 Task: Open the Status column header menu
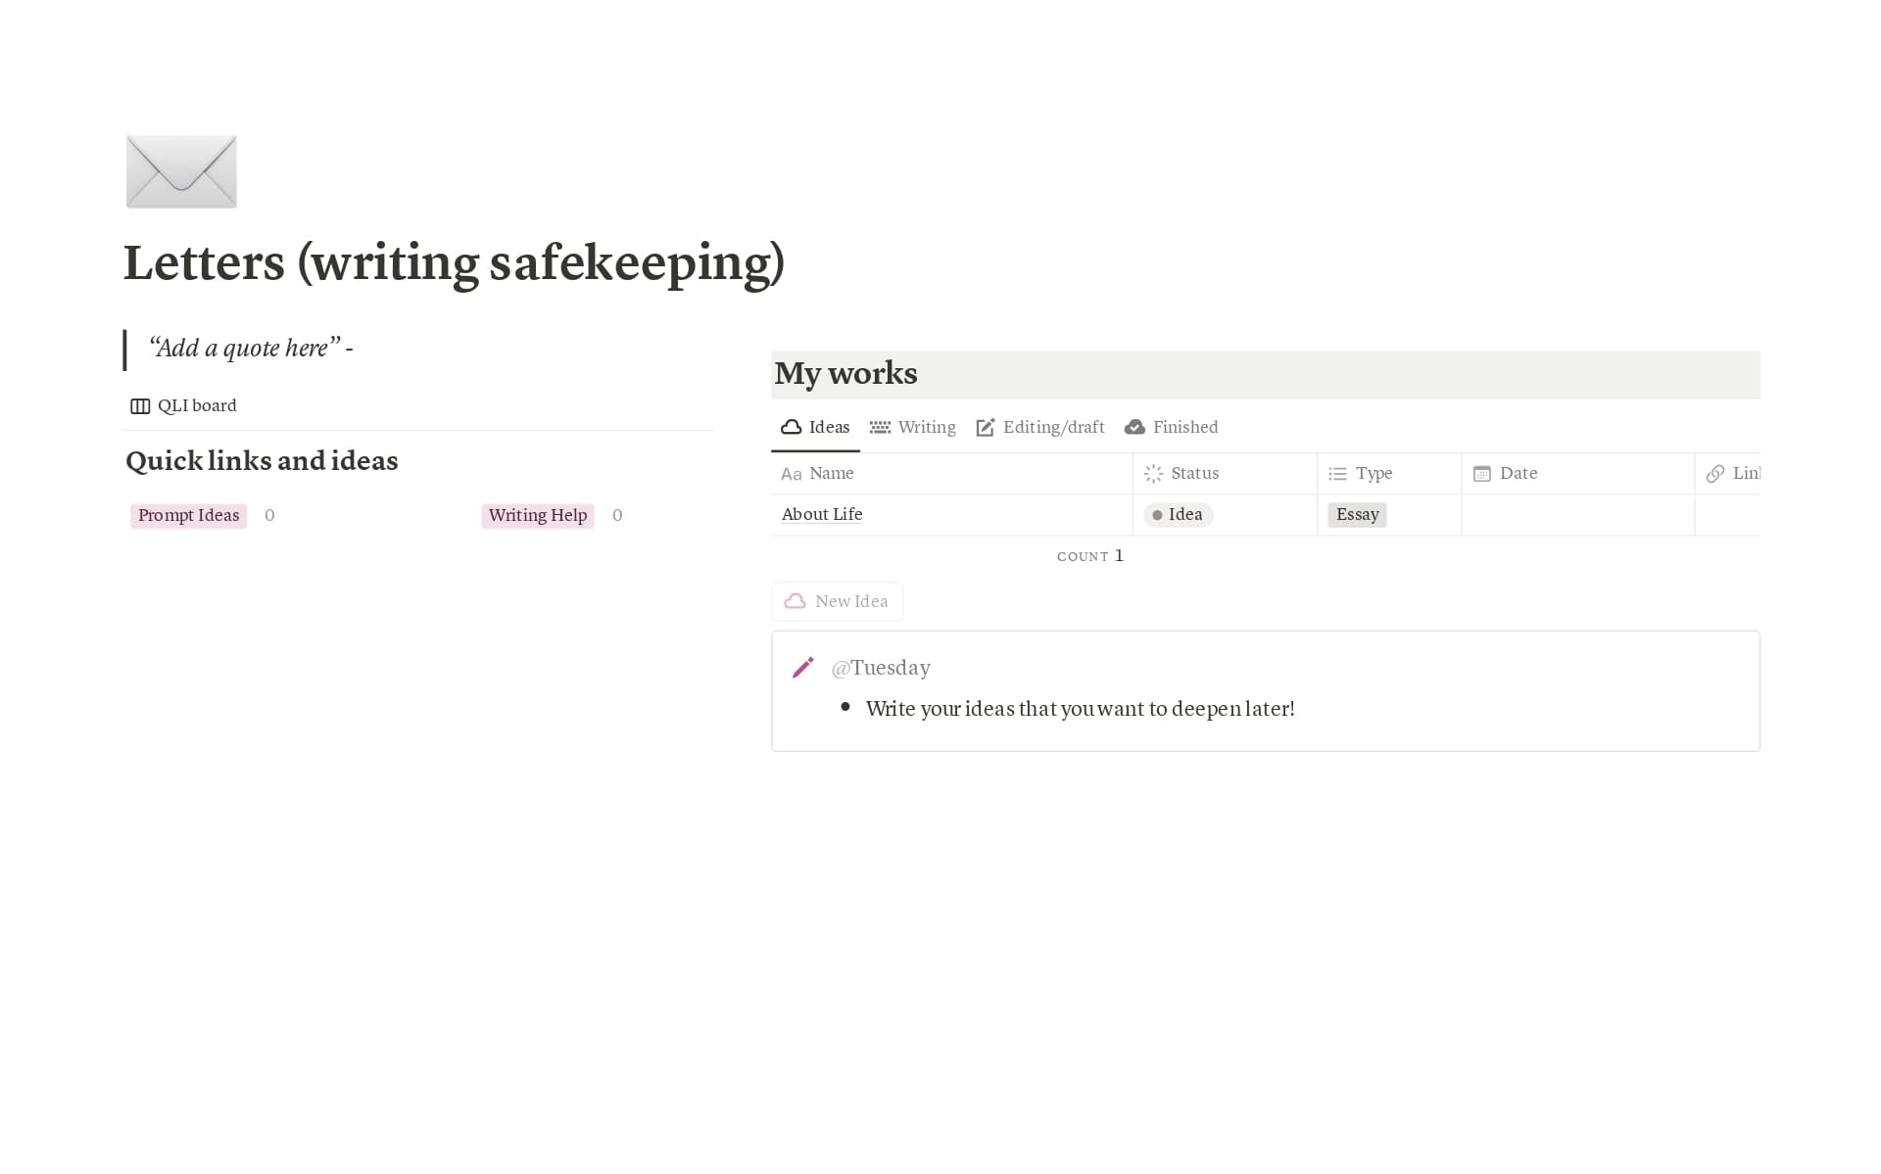tap(1194, 473)
